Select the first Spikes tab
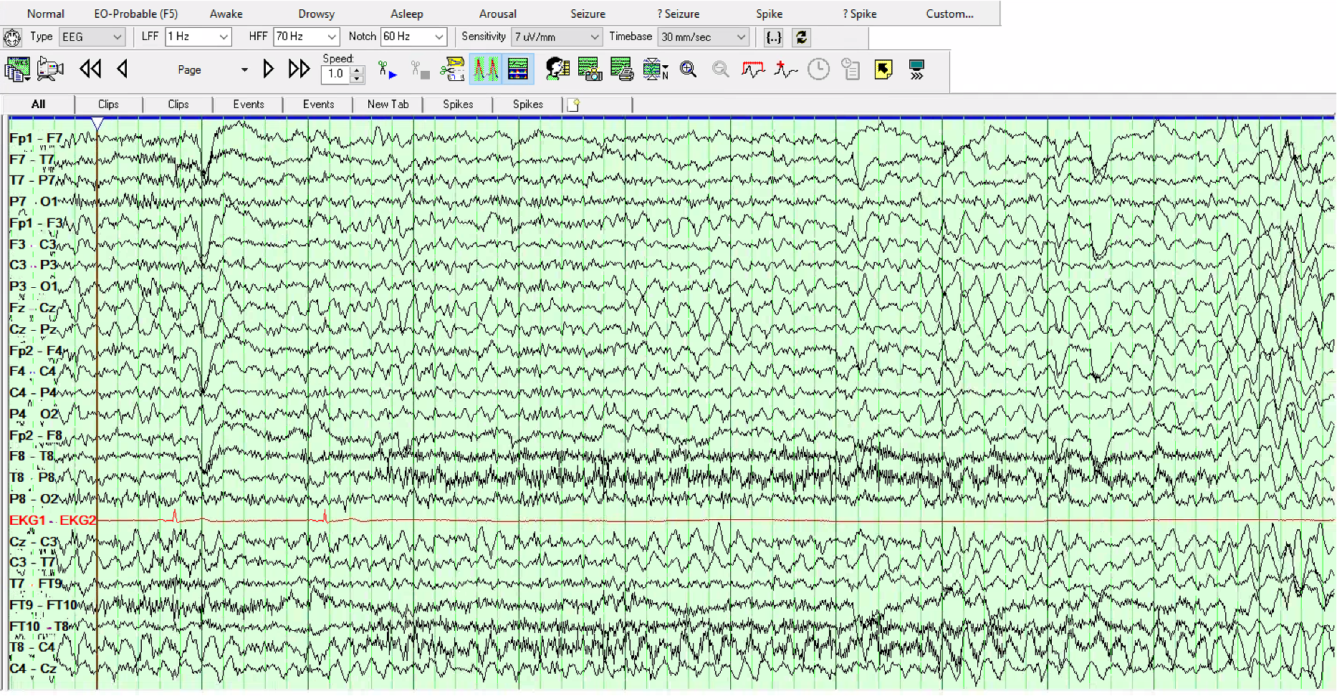 458,105
